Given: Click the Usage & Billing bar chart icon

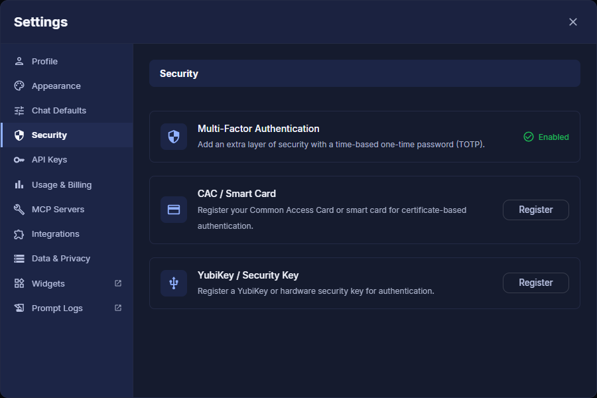Looking at the screenshot, I should [19, 184].
